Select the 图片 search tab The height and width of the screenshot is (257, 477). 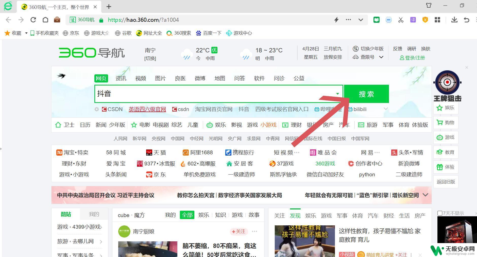pos(160,78)
